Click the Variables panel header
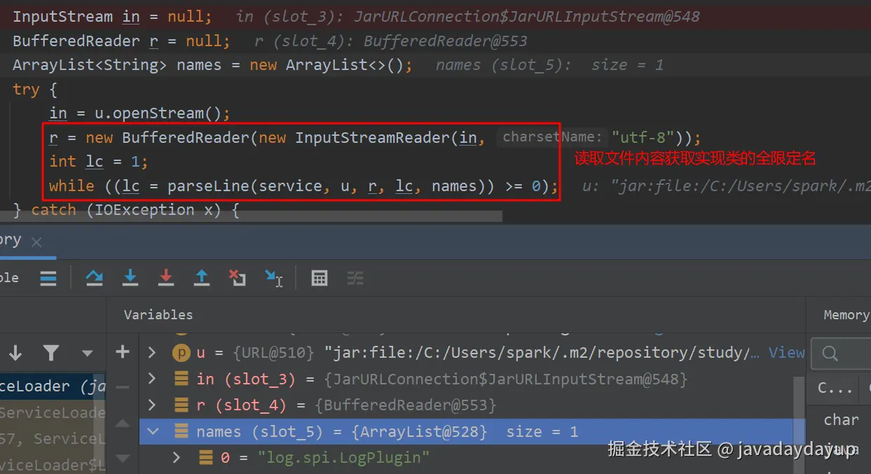The width and height of the screenshot is (871, 474). coord(158,315)
